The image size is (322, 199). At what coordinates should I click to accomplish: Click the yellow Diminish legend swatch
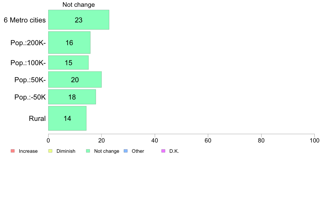pyautogui.click(x=50, y=151)
